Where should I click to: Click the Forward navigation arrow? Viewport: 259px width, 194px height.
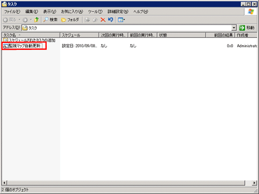25,20
